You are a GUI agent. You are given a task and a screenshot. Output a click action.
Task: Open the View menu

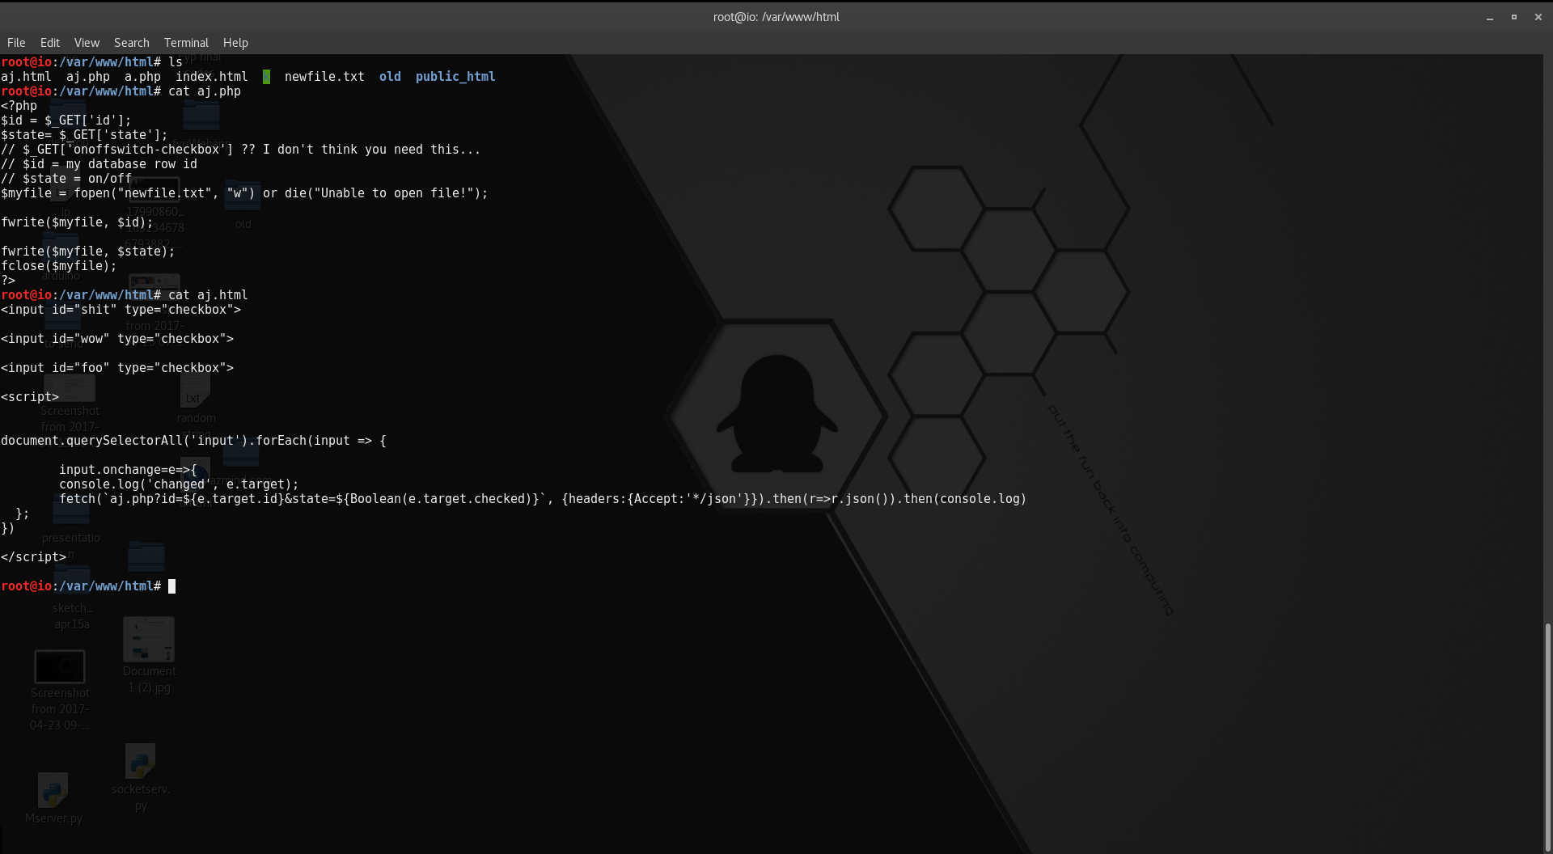coord(87,43)
